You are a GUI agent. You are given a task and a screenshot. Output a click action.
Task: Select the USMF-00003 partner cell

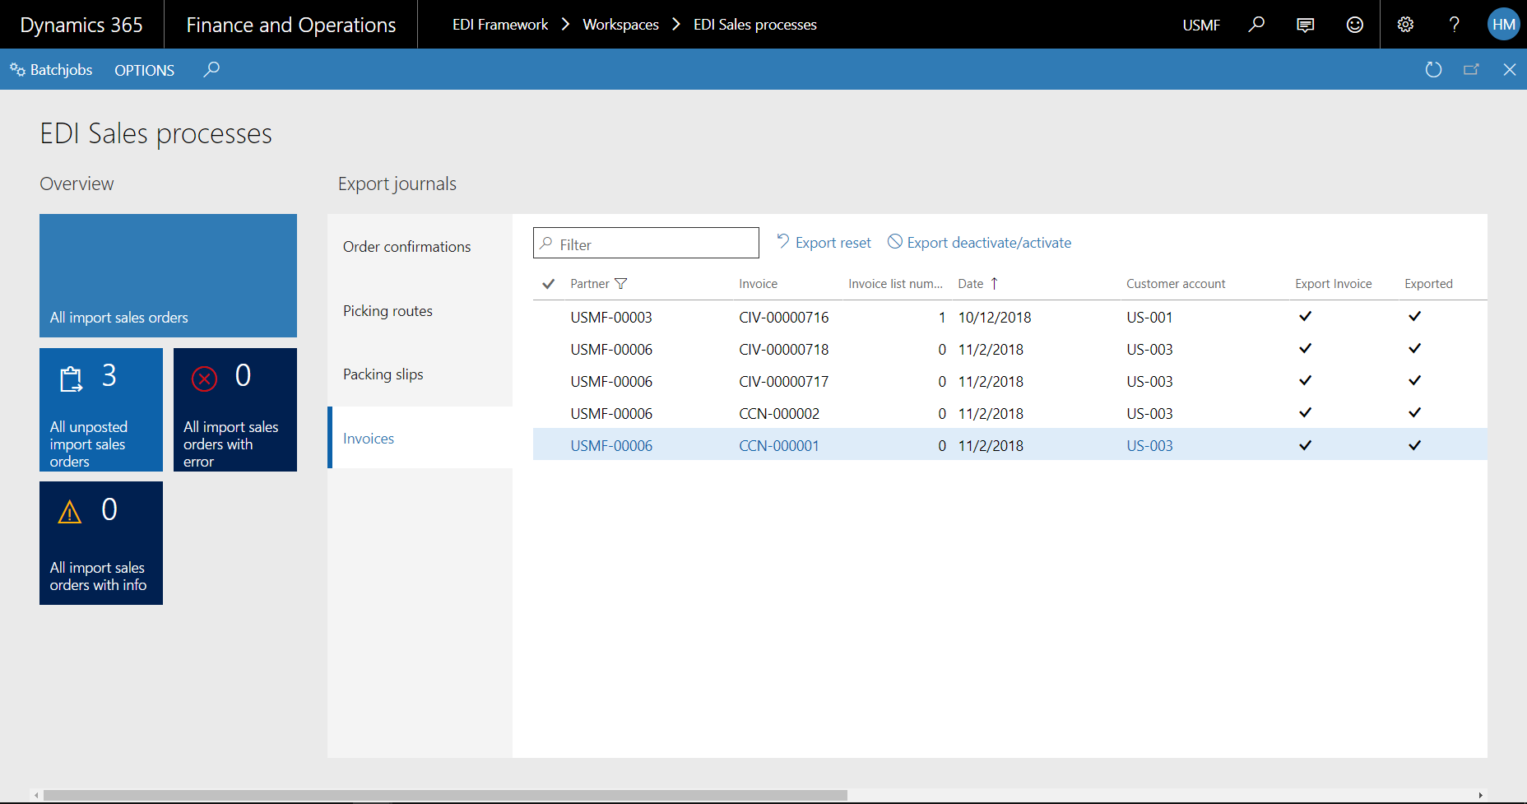click(x=611, y=318)
